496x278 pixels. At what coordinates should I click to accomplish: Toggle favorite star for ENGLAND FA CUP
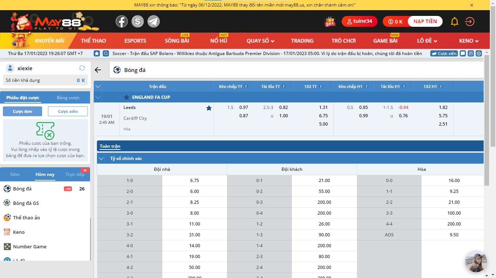[126, 97]
